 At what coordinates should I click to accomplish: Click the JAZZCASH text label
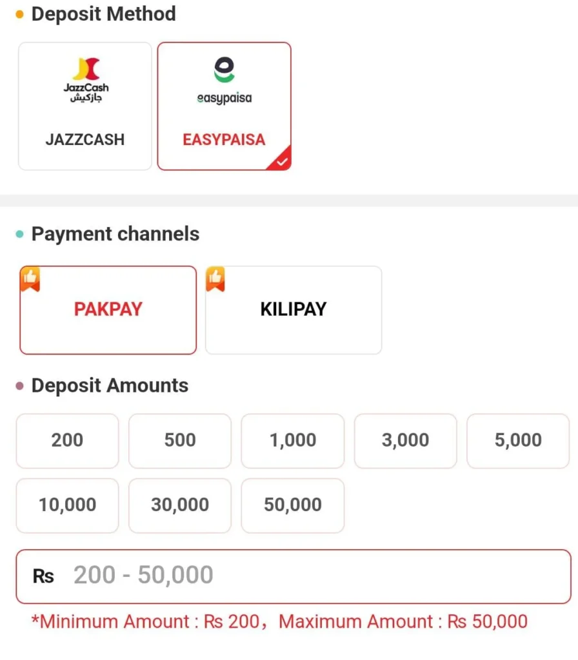(x=85, y=139)
